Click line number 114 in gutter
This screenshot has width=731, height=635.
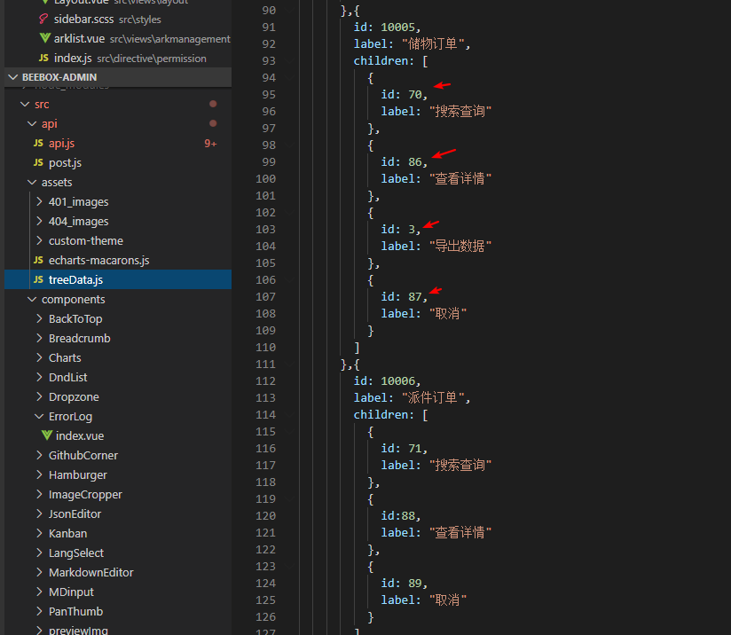(x=266, y=415)
